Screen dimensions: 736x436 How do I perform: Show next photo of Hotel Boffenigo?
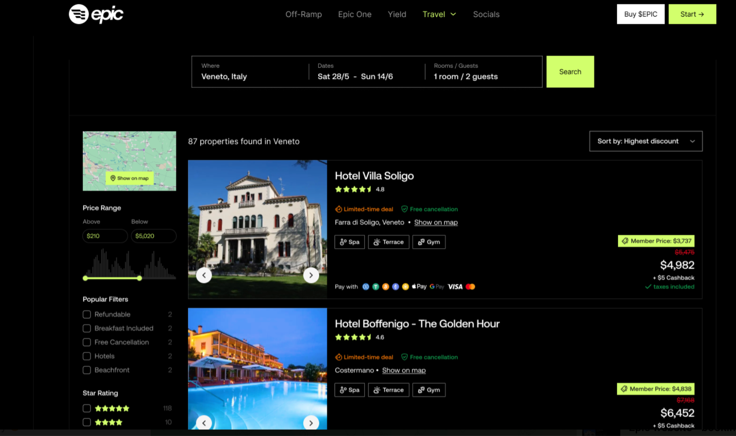(311, 423)
